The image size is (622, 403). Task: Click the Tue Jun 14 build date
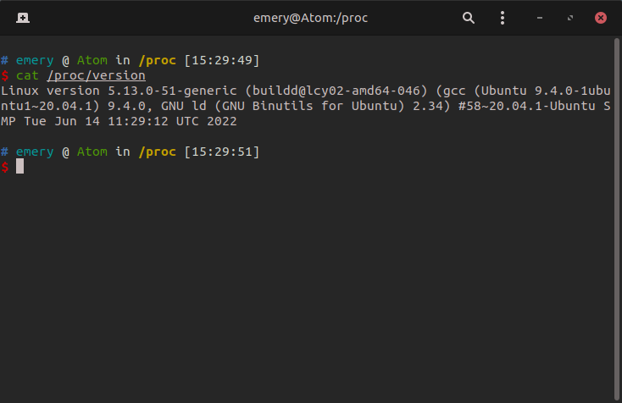coord(61,121)
